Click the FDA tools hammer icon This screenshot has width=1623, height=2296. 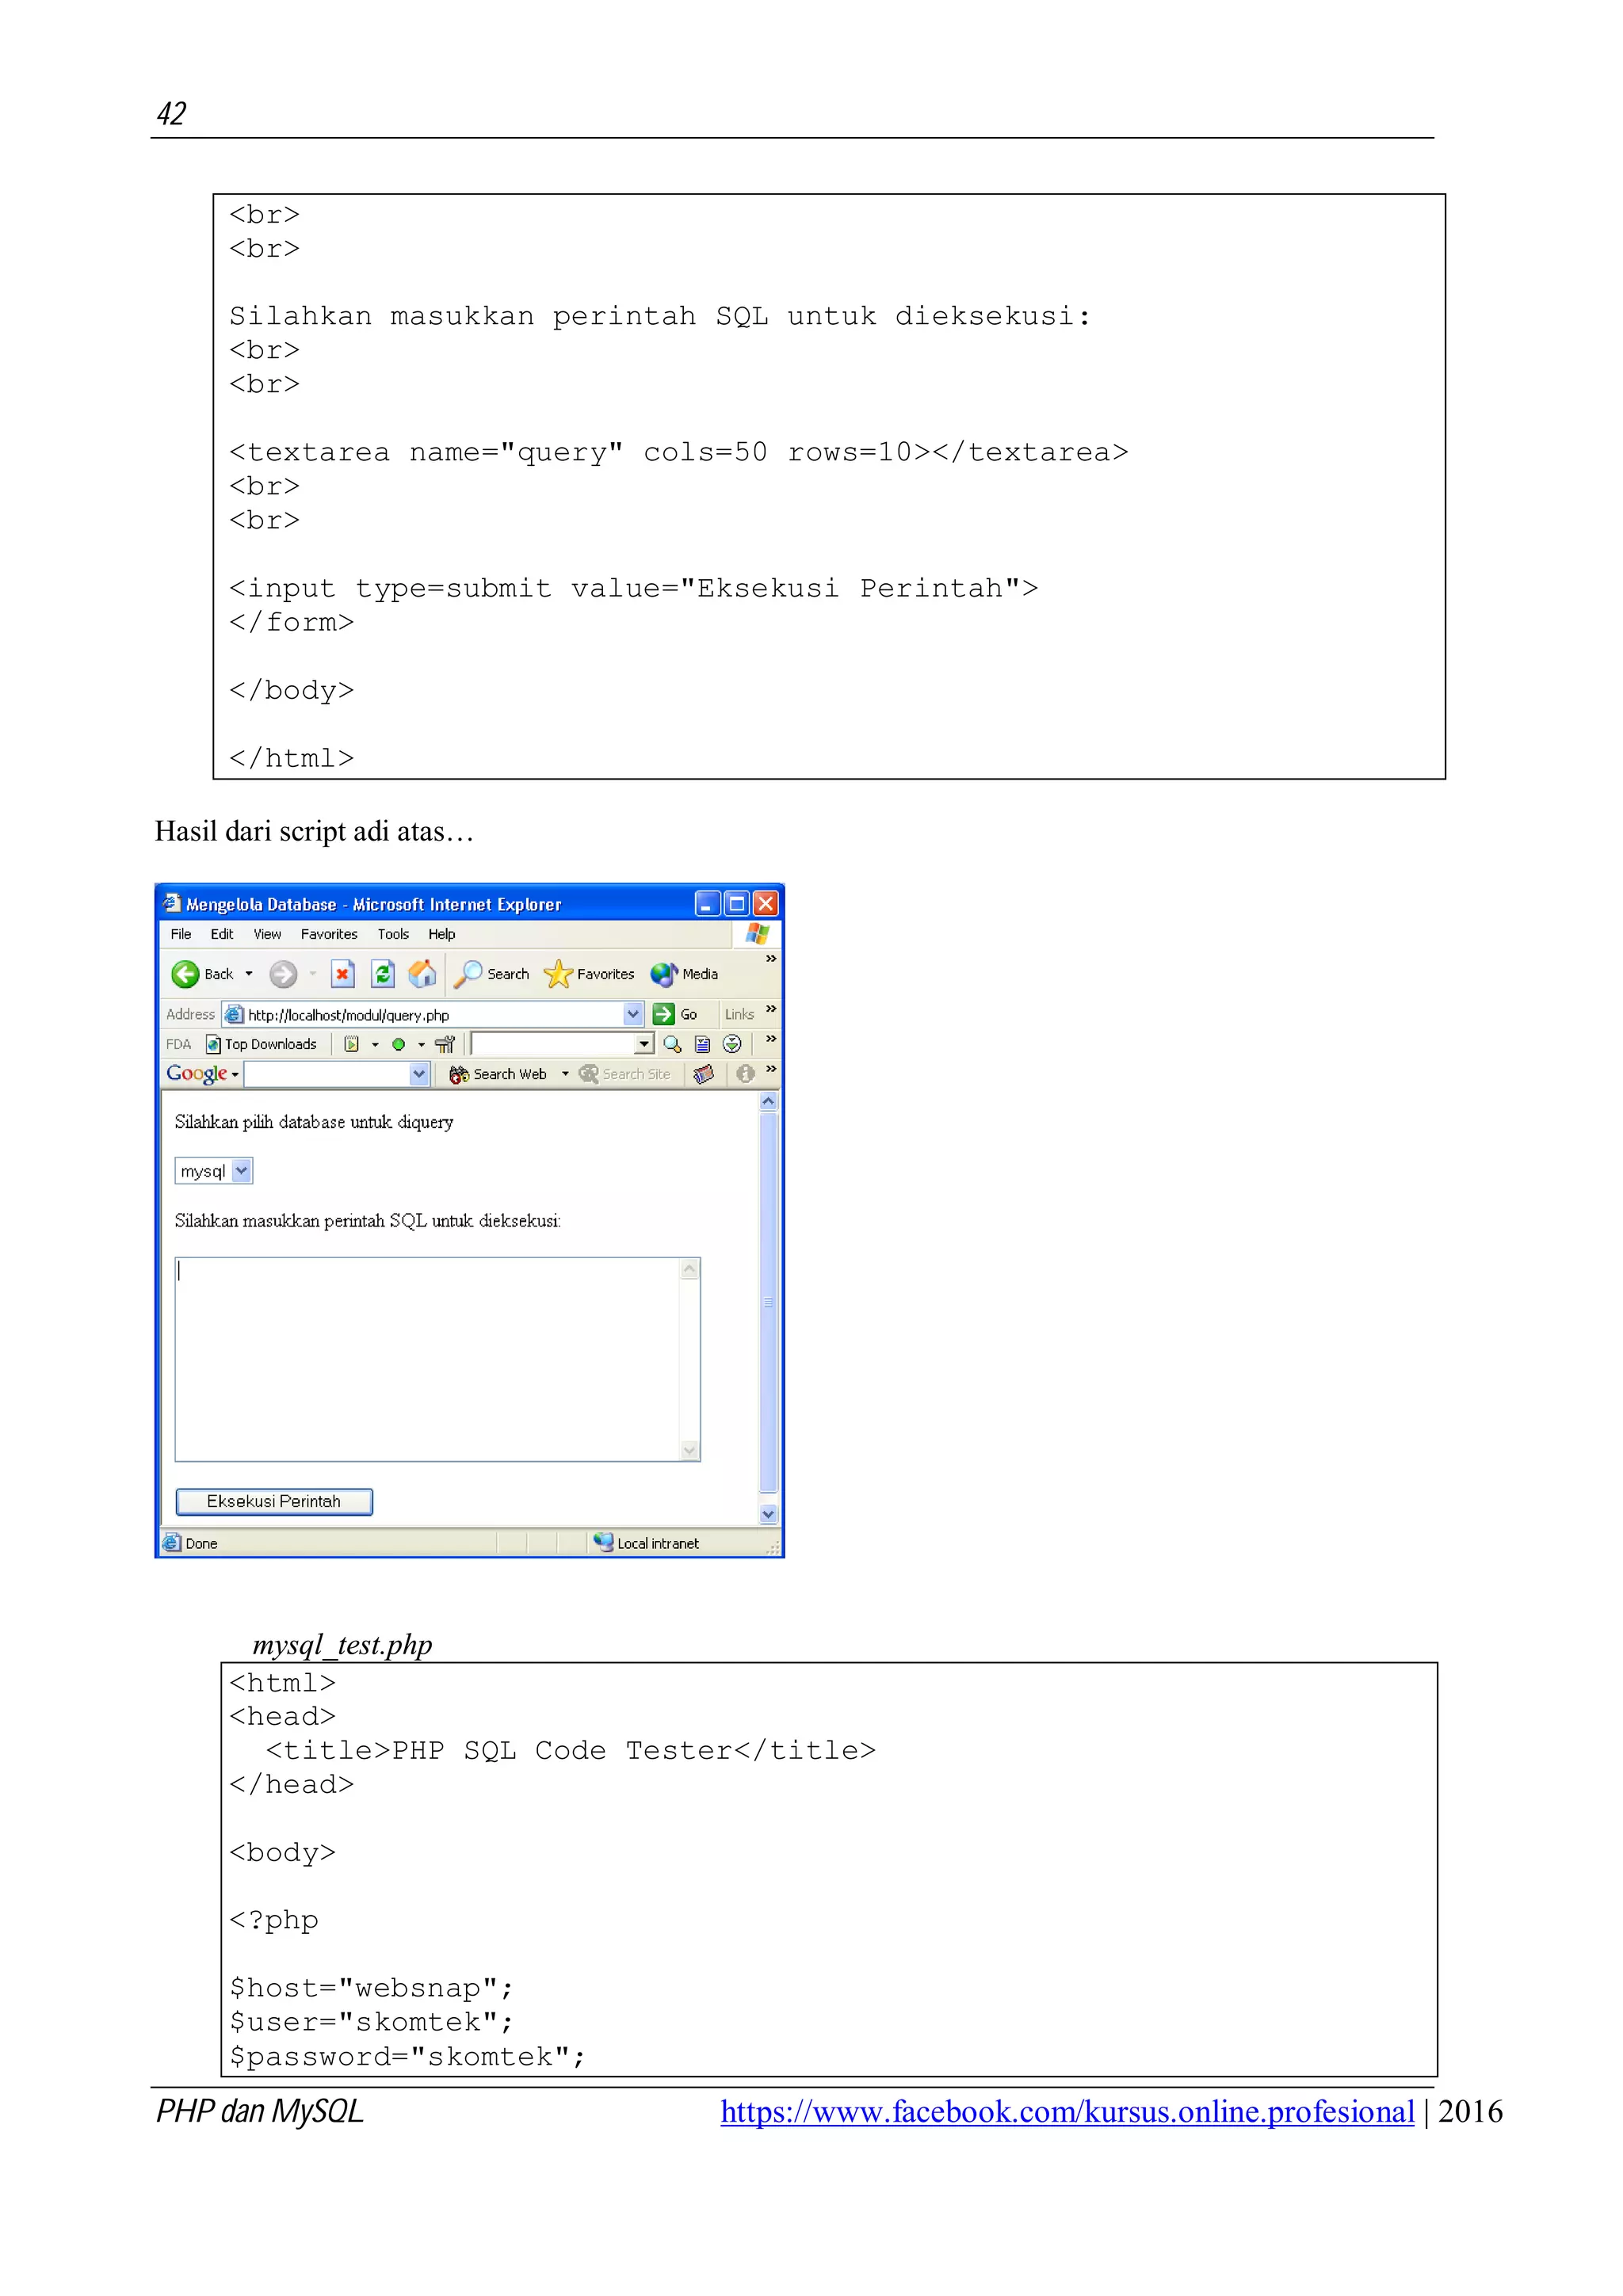click(445, 1044)
